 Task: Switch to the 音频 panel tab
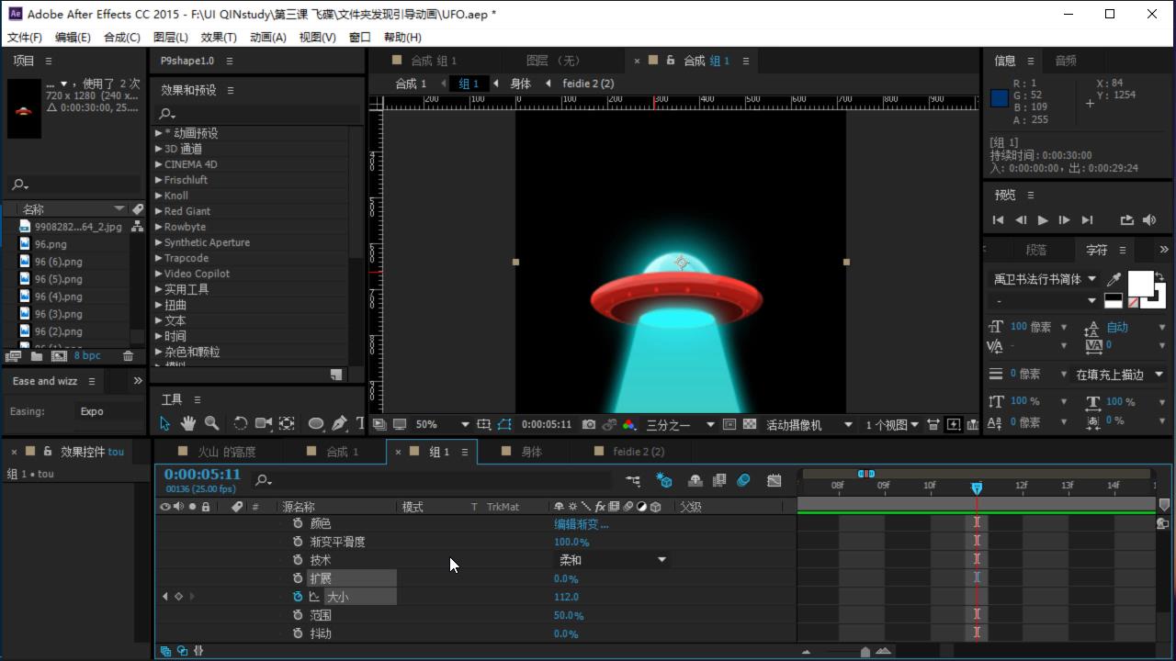pyautogui.click(x=1066, y=61)
